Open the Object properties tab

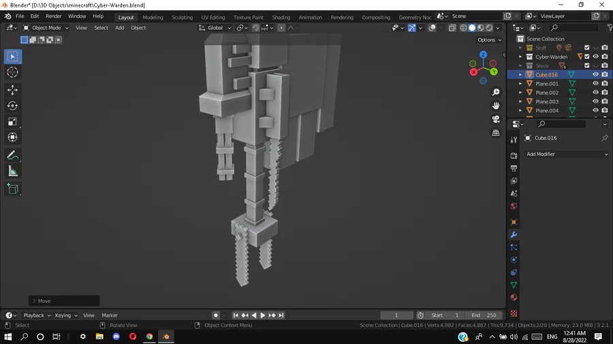tap(514, 222)
